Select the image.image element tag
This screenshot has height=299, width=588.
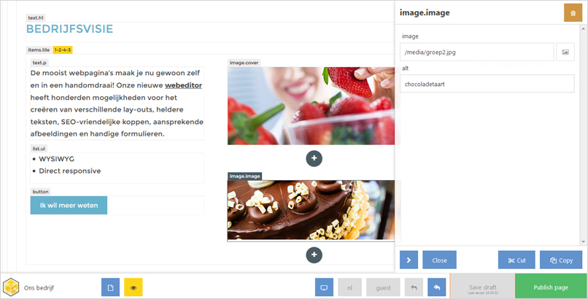point(244,176)
